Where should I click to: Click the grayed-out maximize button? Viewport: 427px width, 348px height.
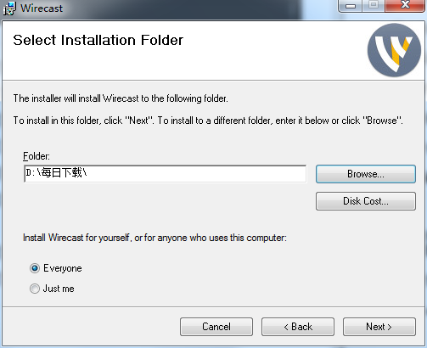click(374, 6)
